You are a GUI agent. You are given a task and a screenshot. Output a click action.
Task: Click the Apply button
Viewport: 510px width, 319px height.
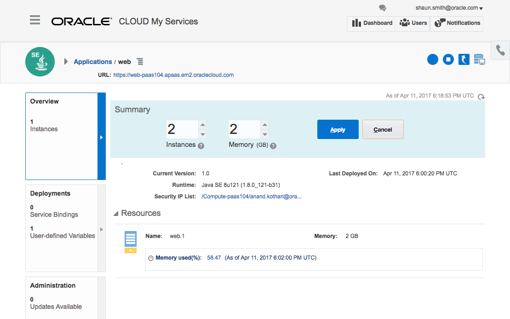tap(338, 129)
